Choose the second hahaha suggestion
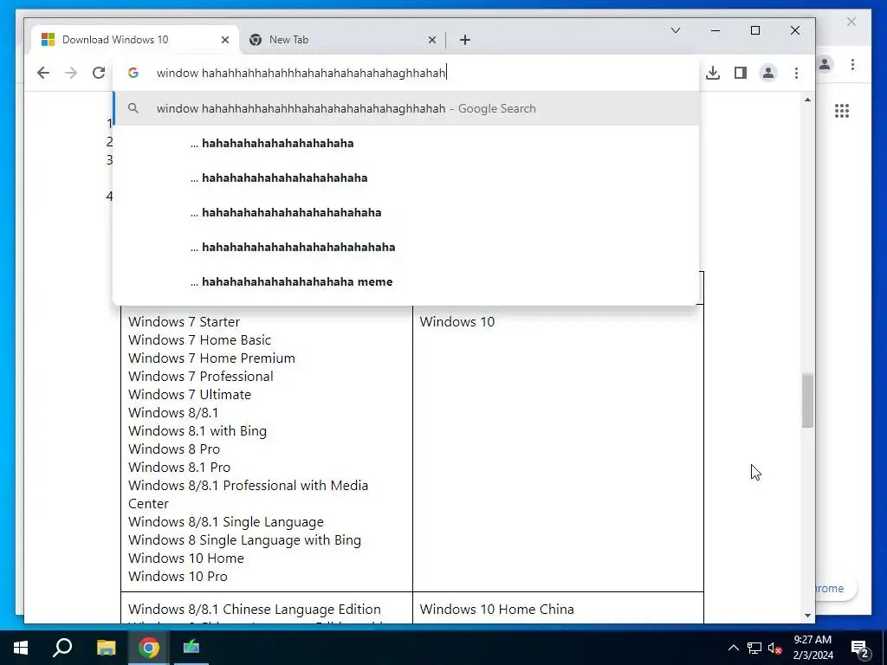The height and width of the screenshot is (665, 887). pos(406,178)
